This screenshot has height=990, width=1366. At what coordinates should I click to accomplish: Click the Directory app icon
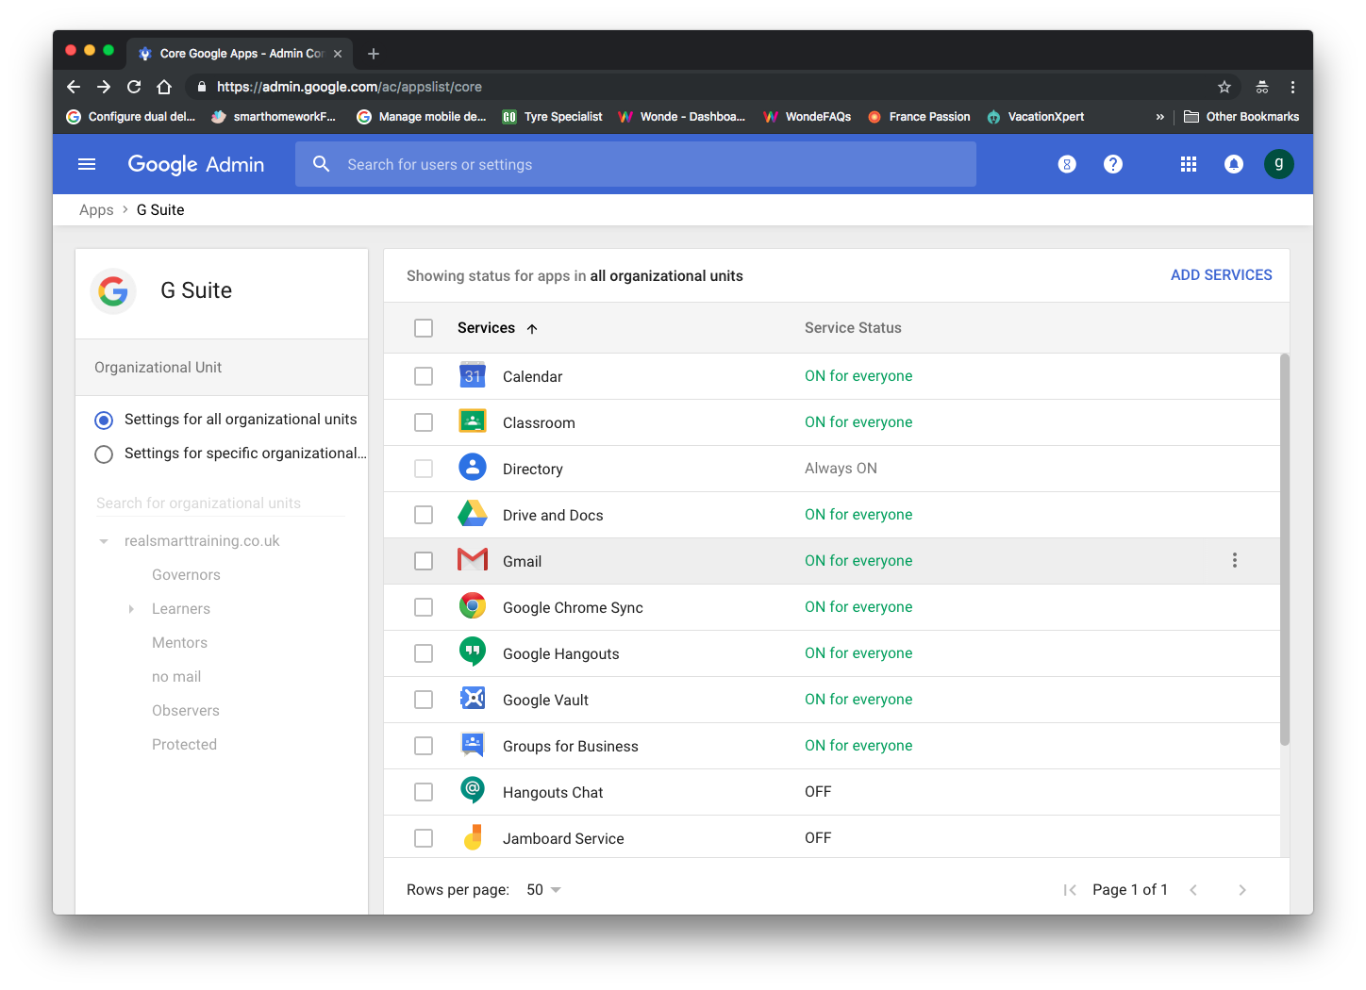(473, 468)
